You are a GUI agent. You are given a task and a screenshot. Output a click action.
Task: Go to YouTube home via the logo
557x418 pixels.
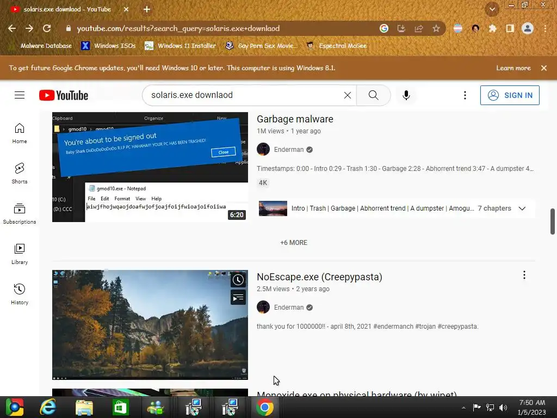pos(64,95)
